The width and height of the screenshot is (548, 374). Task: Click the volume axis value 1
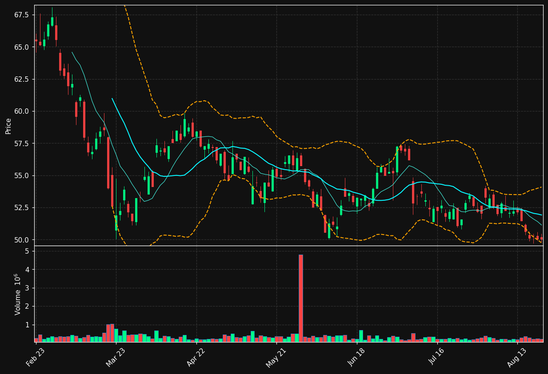[27, 325]
